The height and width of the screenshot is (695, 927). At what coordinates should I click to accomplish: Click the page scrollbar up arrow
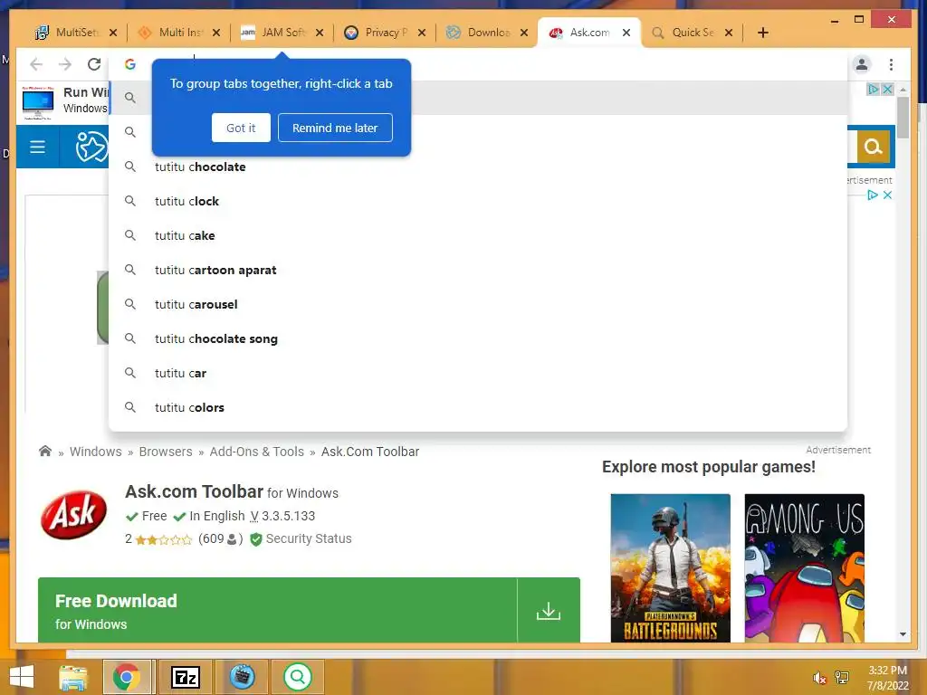[903, 90]
